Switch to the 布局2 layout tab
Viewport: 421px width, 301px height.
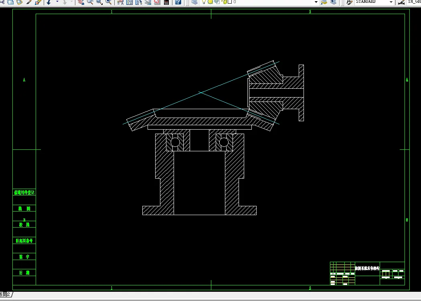(6, 294)
